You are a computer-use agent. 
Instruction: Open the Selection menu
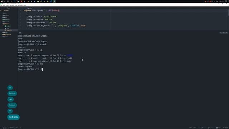click(12, 6)
